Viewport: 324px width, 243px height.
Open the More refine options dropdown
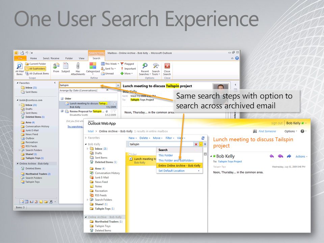(x=127, y=74)
